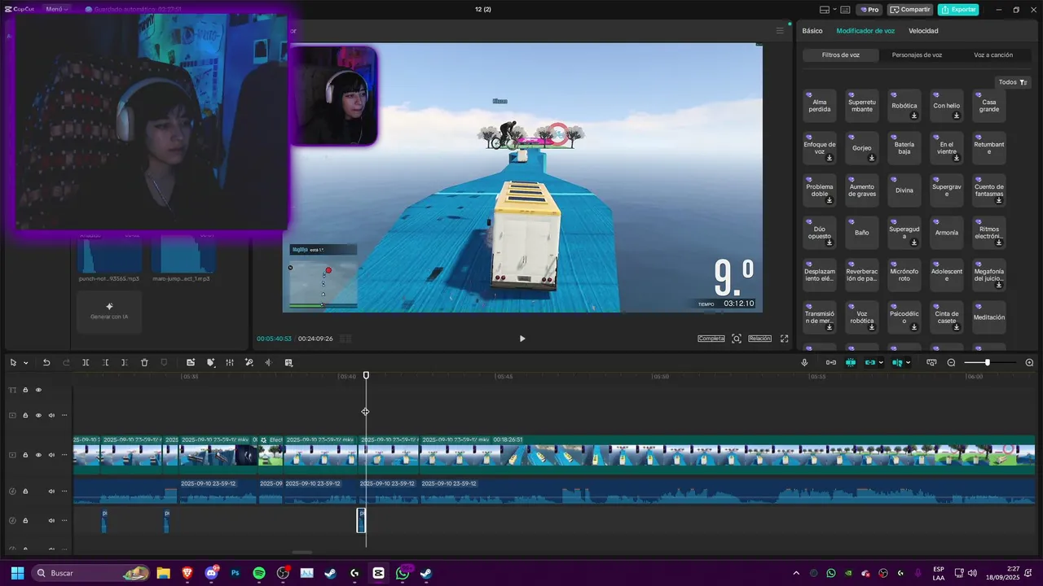Open more options for main video track
This screenshot has width=1043, height=586.
pyautogui.click(x=64, y=455)
